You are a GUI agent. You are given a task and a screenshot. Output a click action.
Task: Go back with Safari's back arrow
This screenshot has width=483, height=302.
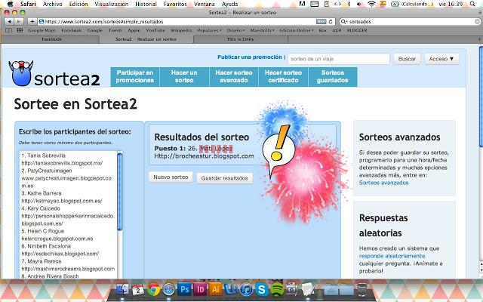coord(9,22)
